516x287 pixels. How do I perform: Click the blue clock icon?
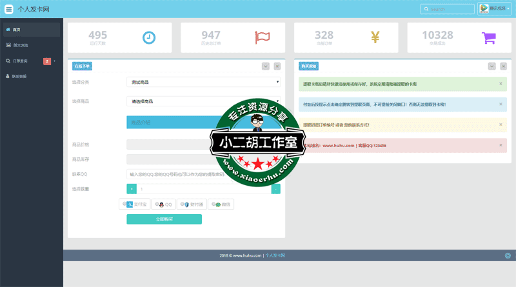coord(149,37)
